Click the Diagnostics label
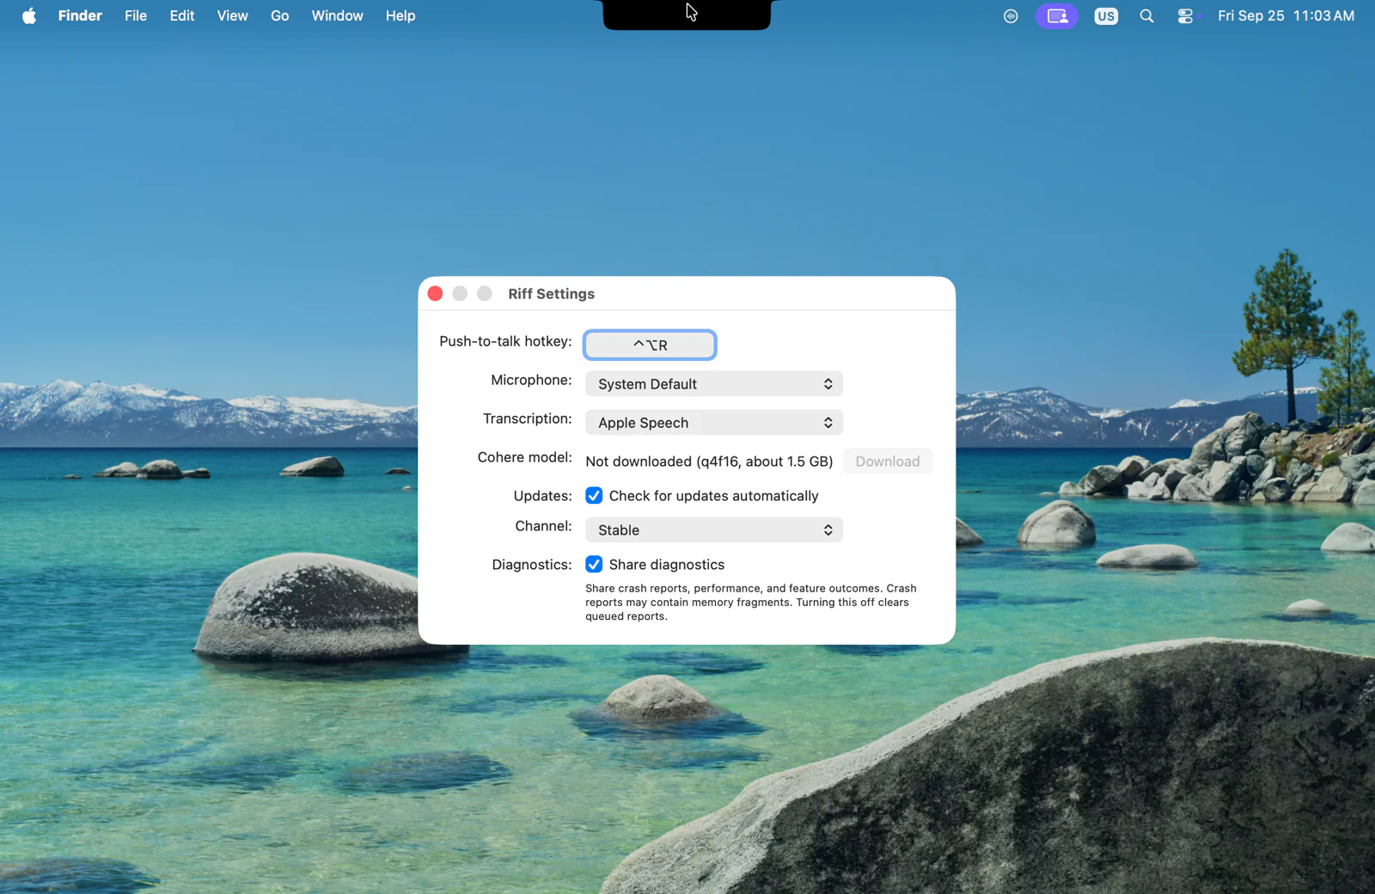 pos(531,565)
